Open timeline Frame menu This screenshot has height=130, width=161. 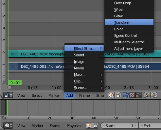(x=55, y=126)
